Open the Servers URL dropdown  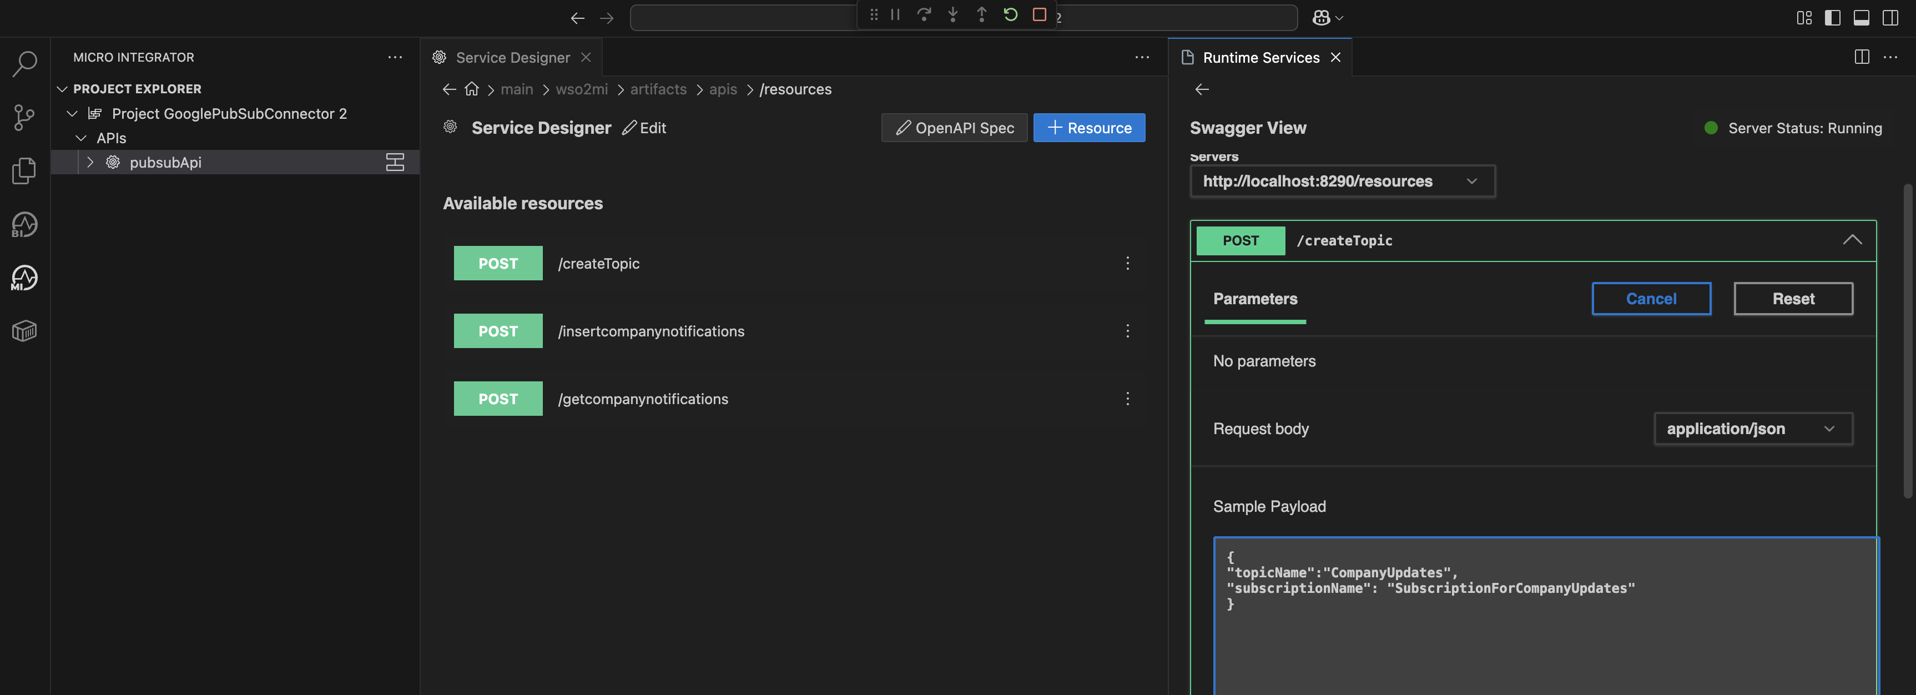(1343, 182)
